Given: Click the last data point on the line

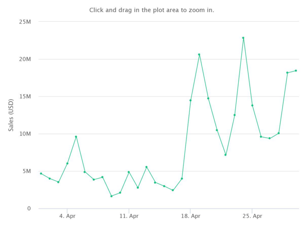Looking at the screenshot, I should (296, 71).
